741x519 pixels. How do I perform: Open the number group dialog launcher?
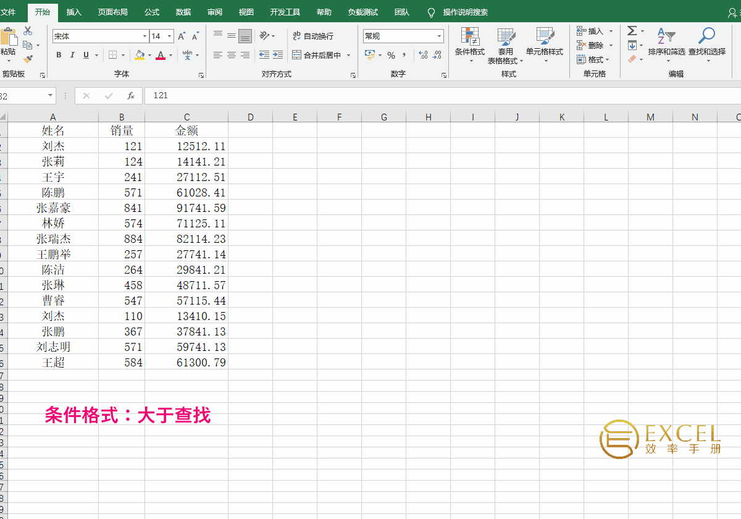[444, 75]
